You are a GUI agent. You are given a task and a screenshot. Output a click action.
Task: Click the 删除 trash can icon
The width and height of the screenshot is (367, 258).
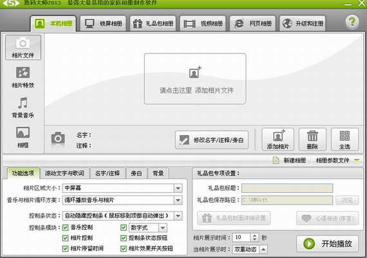[x=312, y=136]
